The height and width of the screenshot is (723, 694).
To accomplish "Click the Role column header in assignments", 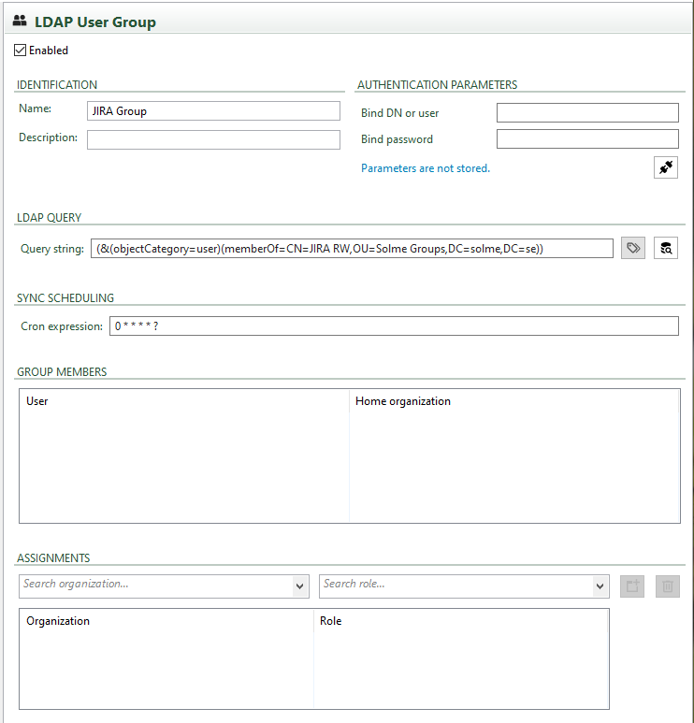I will [x=331, y=621].
